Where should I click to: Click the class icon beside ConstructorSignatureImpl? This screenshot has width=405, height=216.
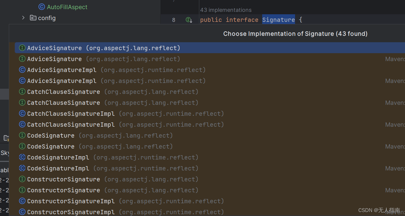click(x=22, y=201)
